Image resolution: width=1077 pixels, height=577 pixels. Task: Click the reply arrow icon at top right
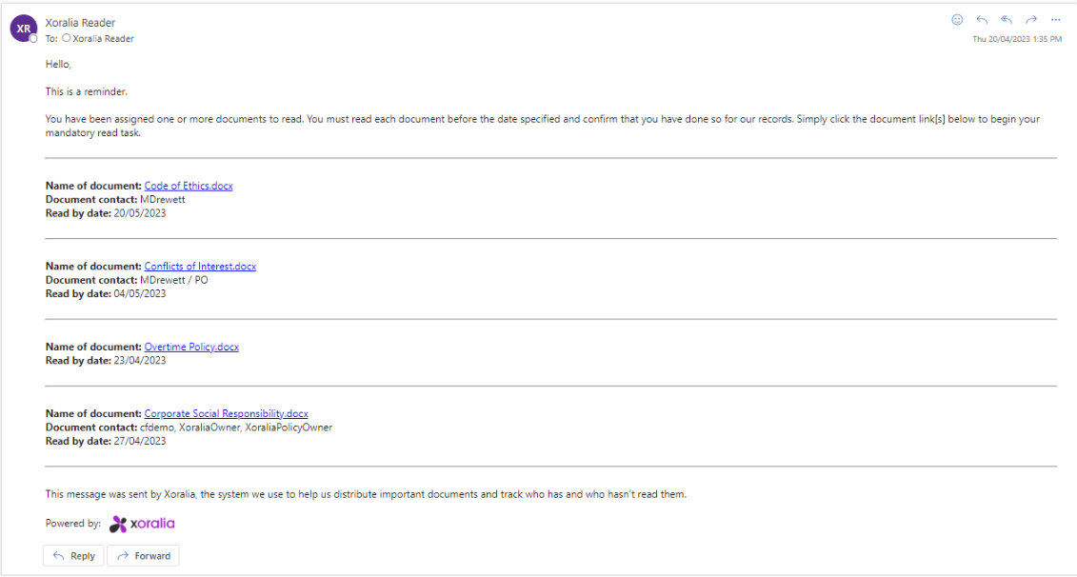(x=982, y=20)
